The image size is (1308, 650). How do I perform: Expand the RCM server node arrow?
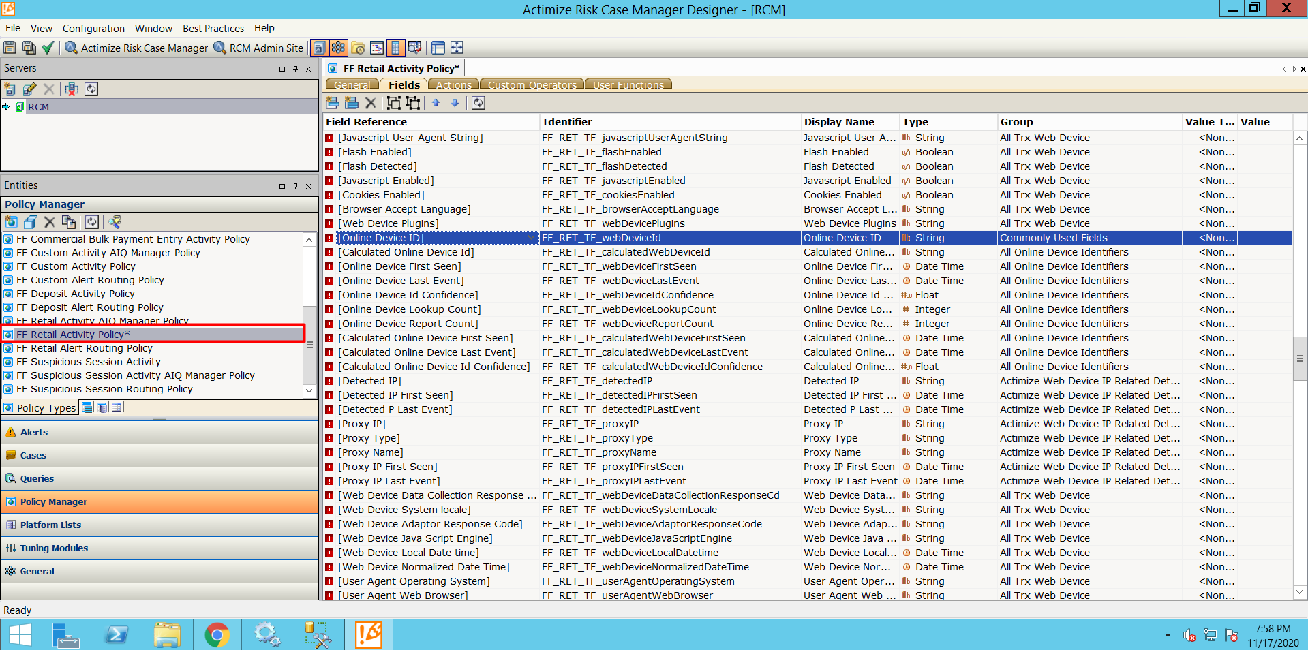point(6,107)
